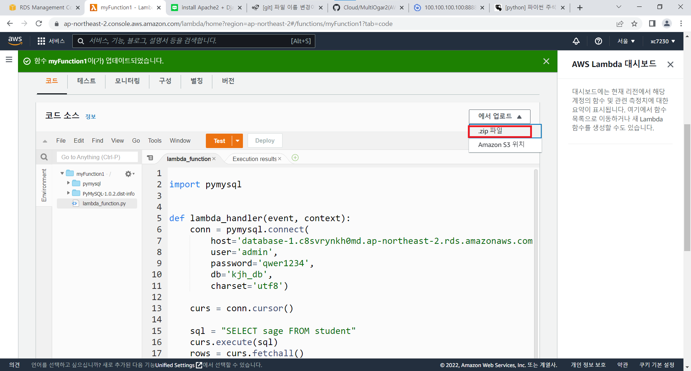Toggle the 에서 업로드 upload dropdown
691x371 pixels.
pos(500,116)
